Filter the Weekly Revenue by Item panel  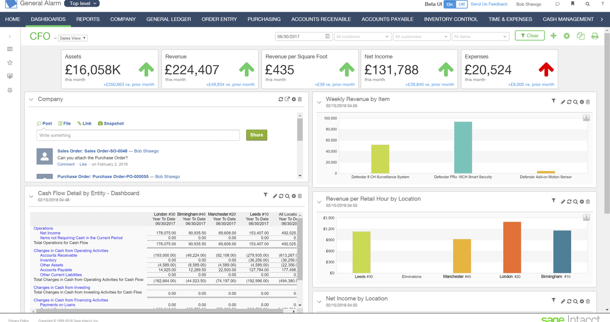click(x=554, y=101)
